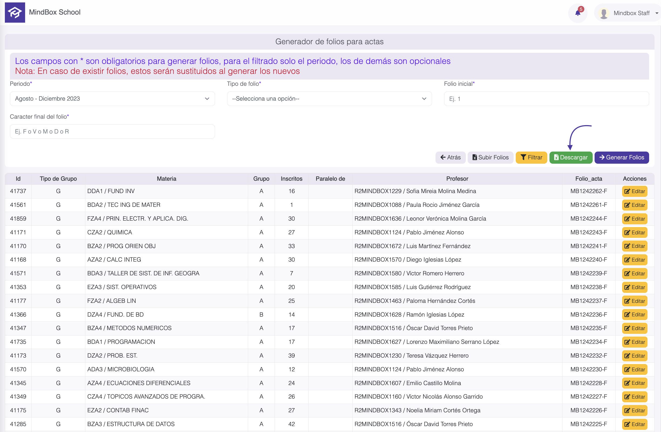This screenshot has width=661, height=432.
Task: Open the Periodo dropdown
Action: coord(112,99)
